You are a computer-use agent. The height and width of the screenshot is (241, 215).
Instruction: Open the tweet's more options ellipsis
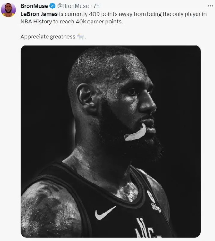210,6
